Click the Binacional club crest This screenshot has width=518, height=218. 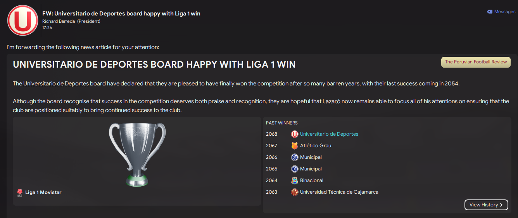(x=295, y=181)
